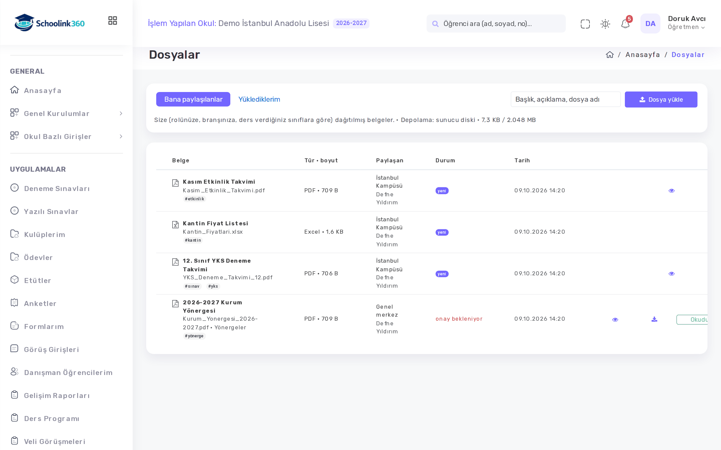Screen dimensions: 721x450
Task: Click the Ders Programı icon
Action: point(14,418)
